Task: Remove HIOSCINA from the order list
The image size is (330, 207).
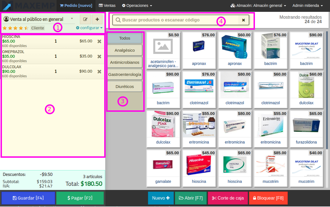Action: coord(100,41)
